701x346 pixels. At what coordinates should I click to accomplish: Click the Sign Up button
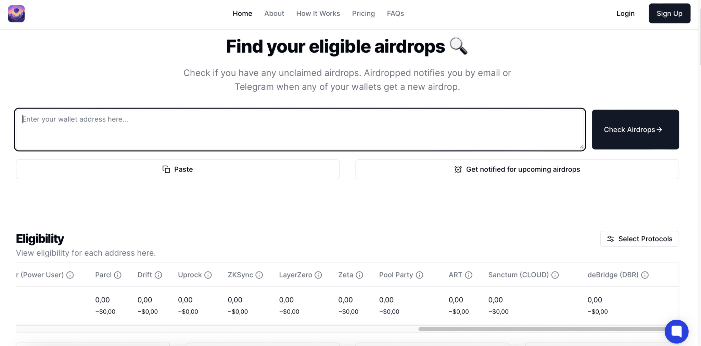click(669, 13)
